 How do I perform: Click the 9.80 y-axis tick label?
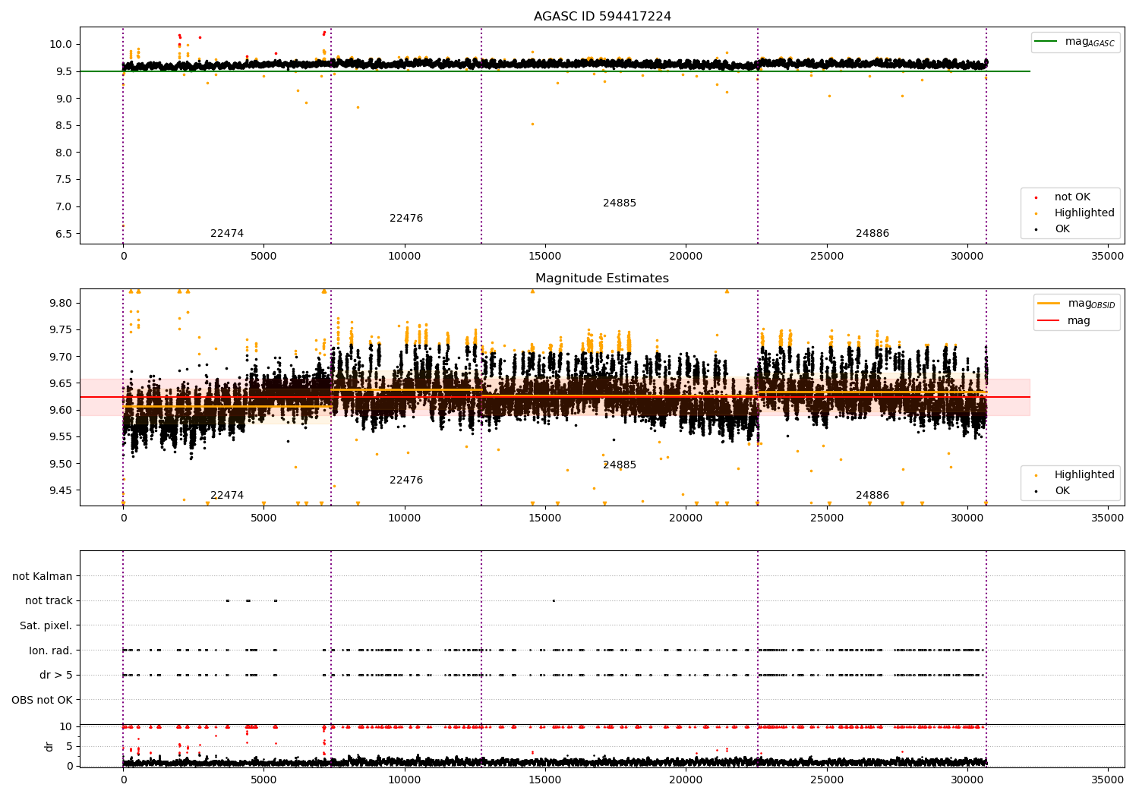click(x=59, y=304)
